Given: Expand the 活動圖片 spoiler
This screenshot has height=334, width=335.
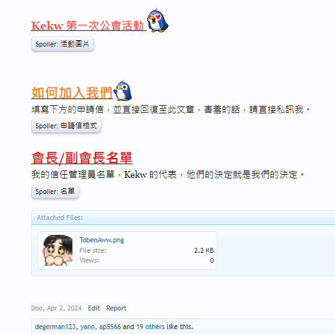Looking at the screenshot, I should click(x=63, y=44).
